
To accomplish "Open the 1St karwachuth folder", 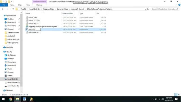I will click(13, 33).
